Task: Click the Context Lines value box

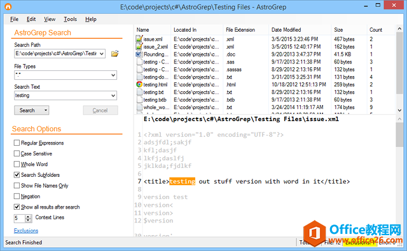Action: pos(20,219)
